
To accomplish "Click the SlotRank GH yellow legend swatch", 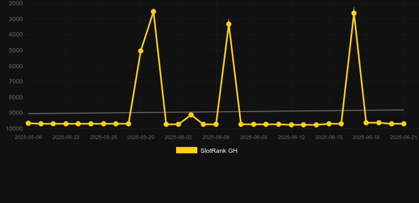I will pyautogui.click(x=187, y=150).
